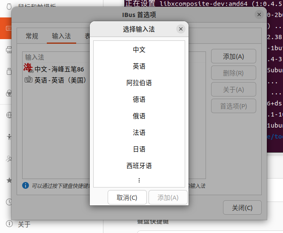Open the default applications star icon
283x233 pixels.
(9, 180)
